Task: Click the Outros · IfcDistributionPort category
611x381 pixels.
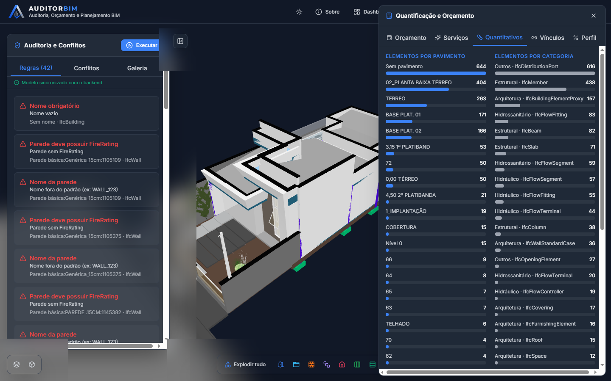Action: pyautogui.click(x=545, y=69)
